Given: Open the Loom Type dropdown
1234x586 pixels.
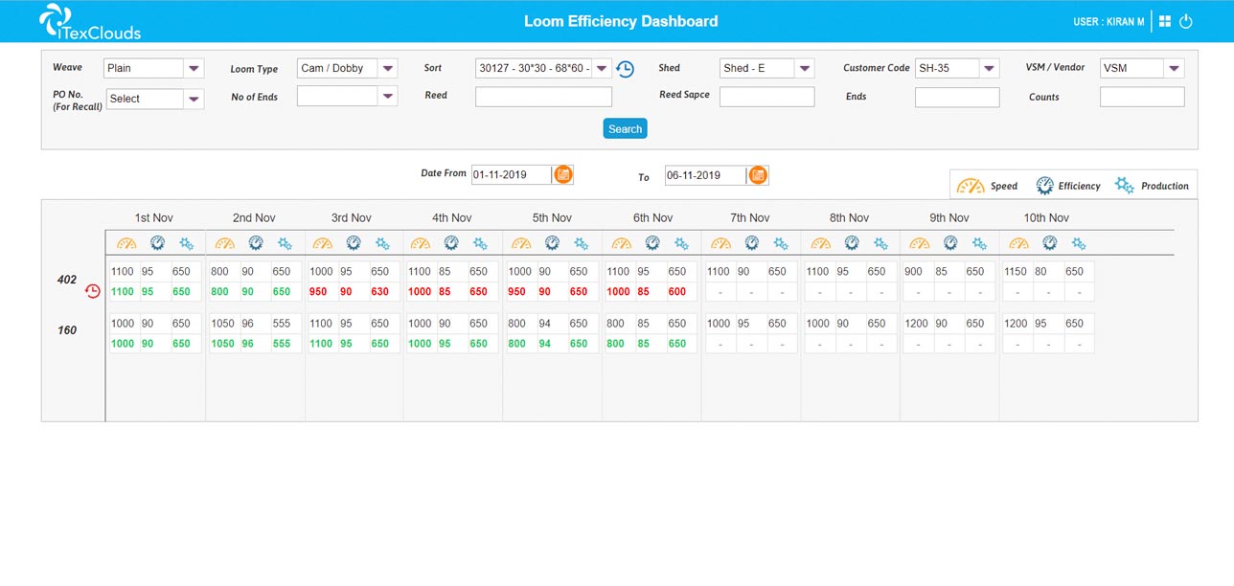Looking at the screenshot, I should [x=387, y=68].
